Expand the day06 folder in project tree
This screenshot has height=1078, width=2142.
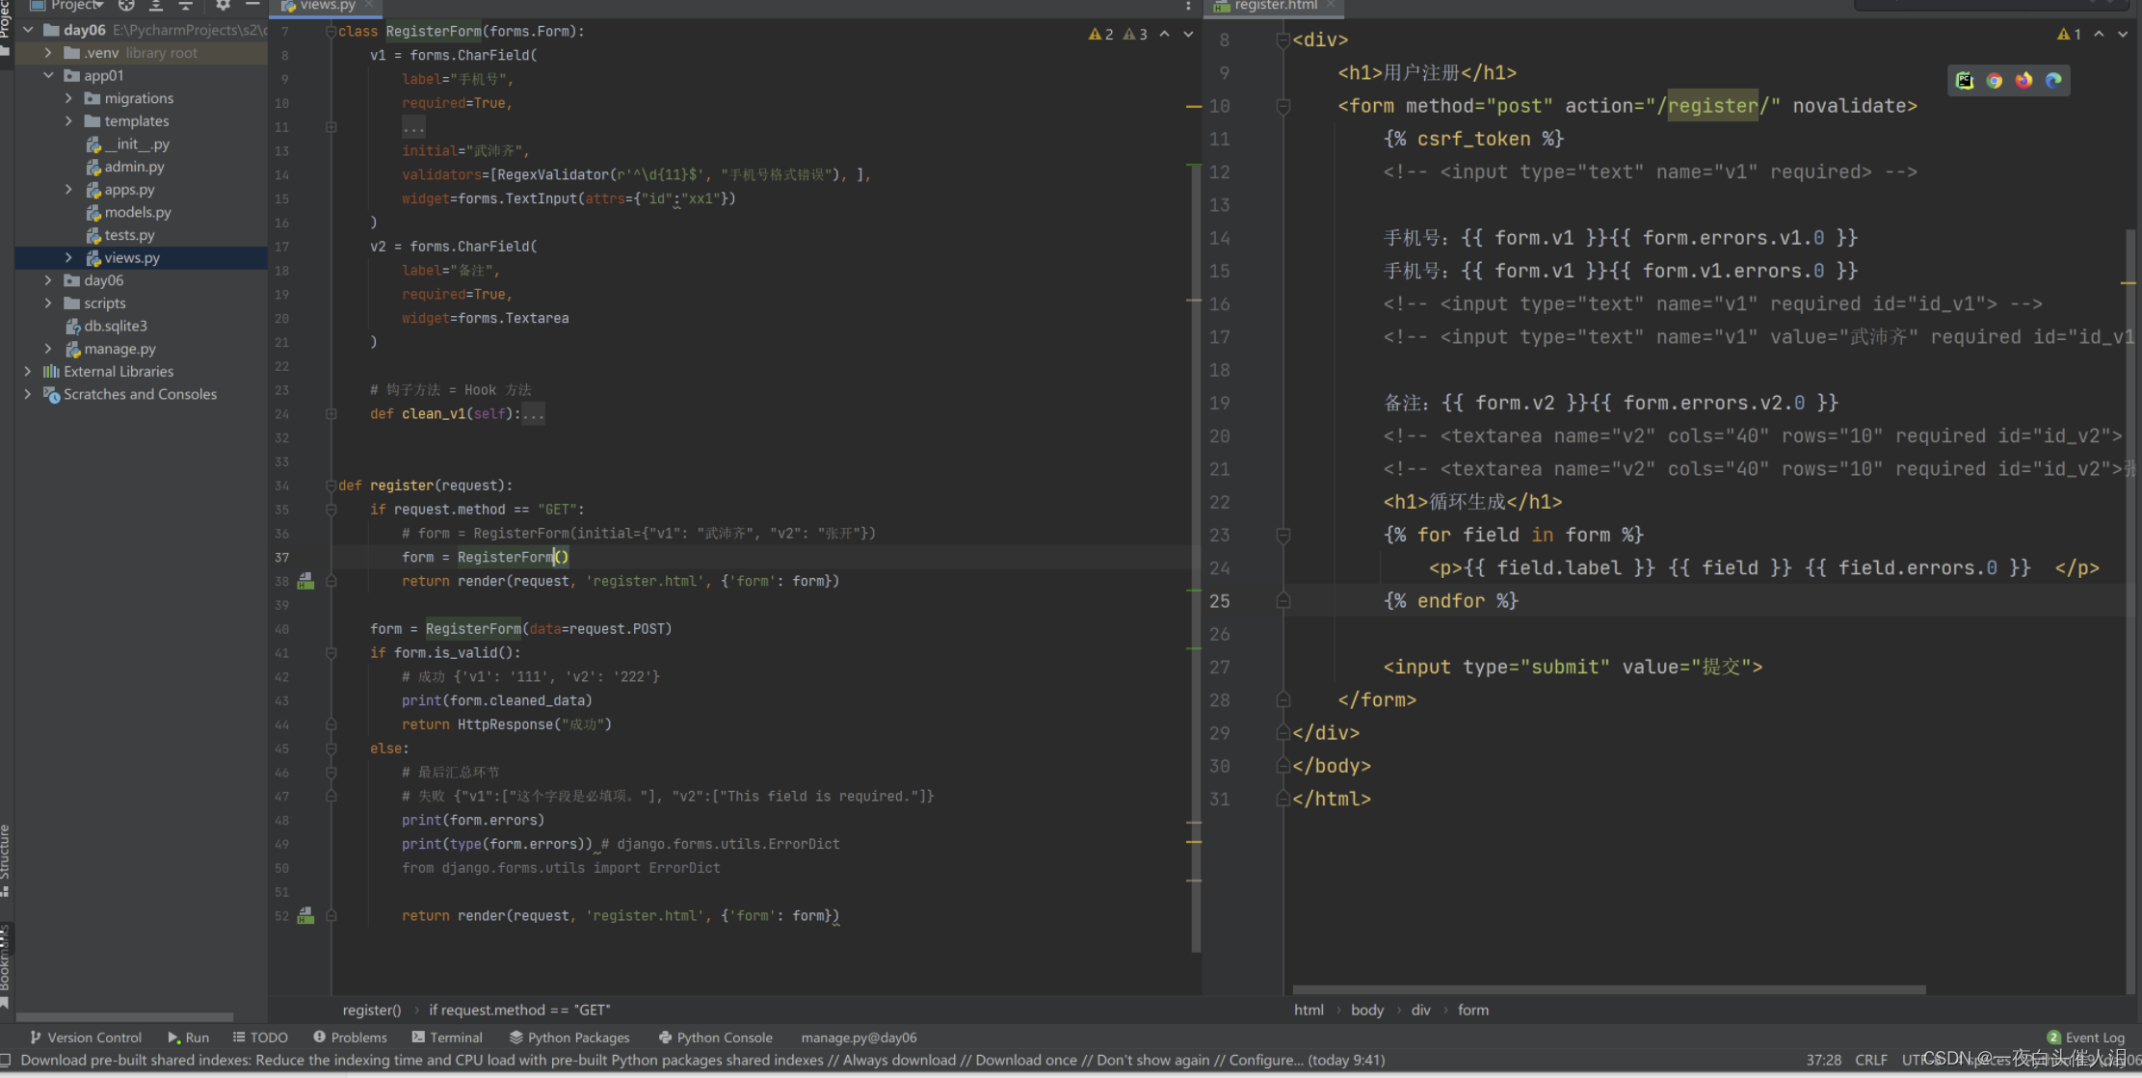47,280
